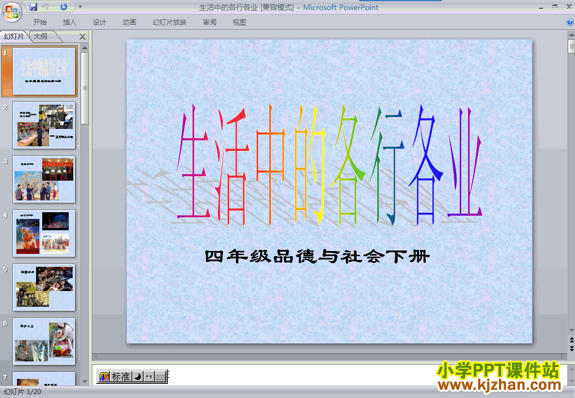
Task: Select slide 6 thumbnail with medical staff
Action: pyautogui.click(x=44, y=341)
